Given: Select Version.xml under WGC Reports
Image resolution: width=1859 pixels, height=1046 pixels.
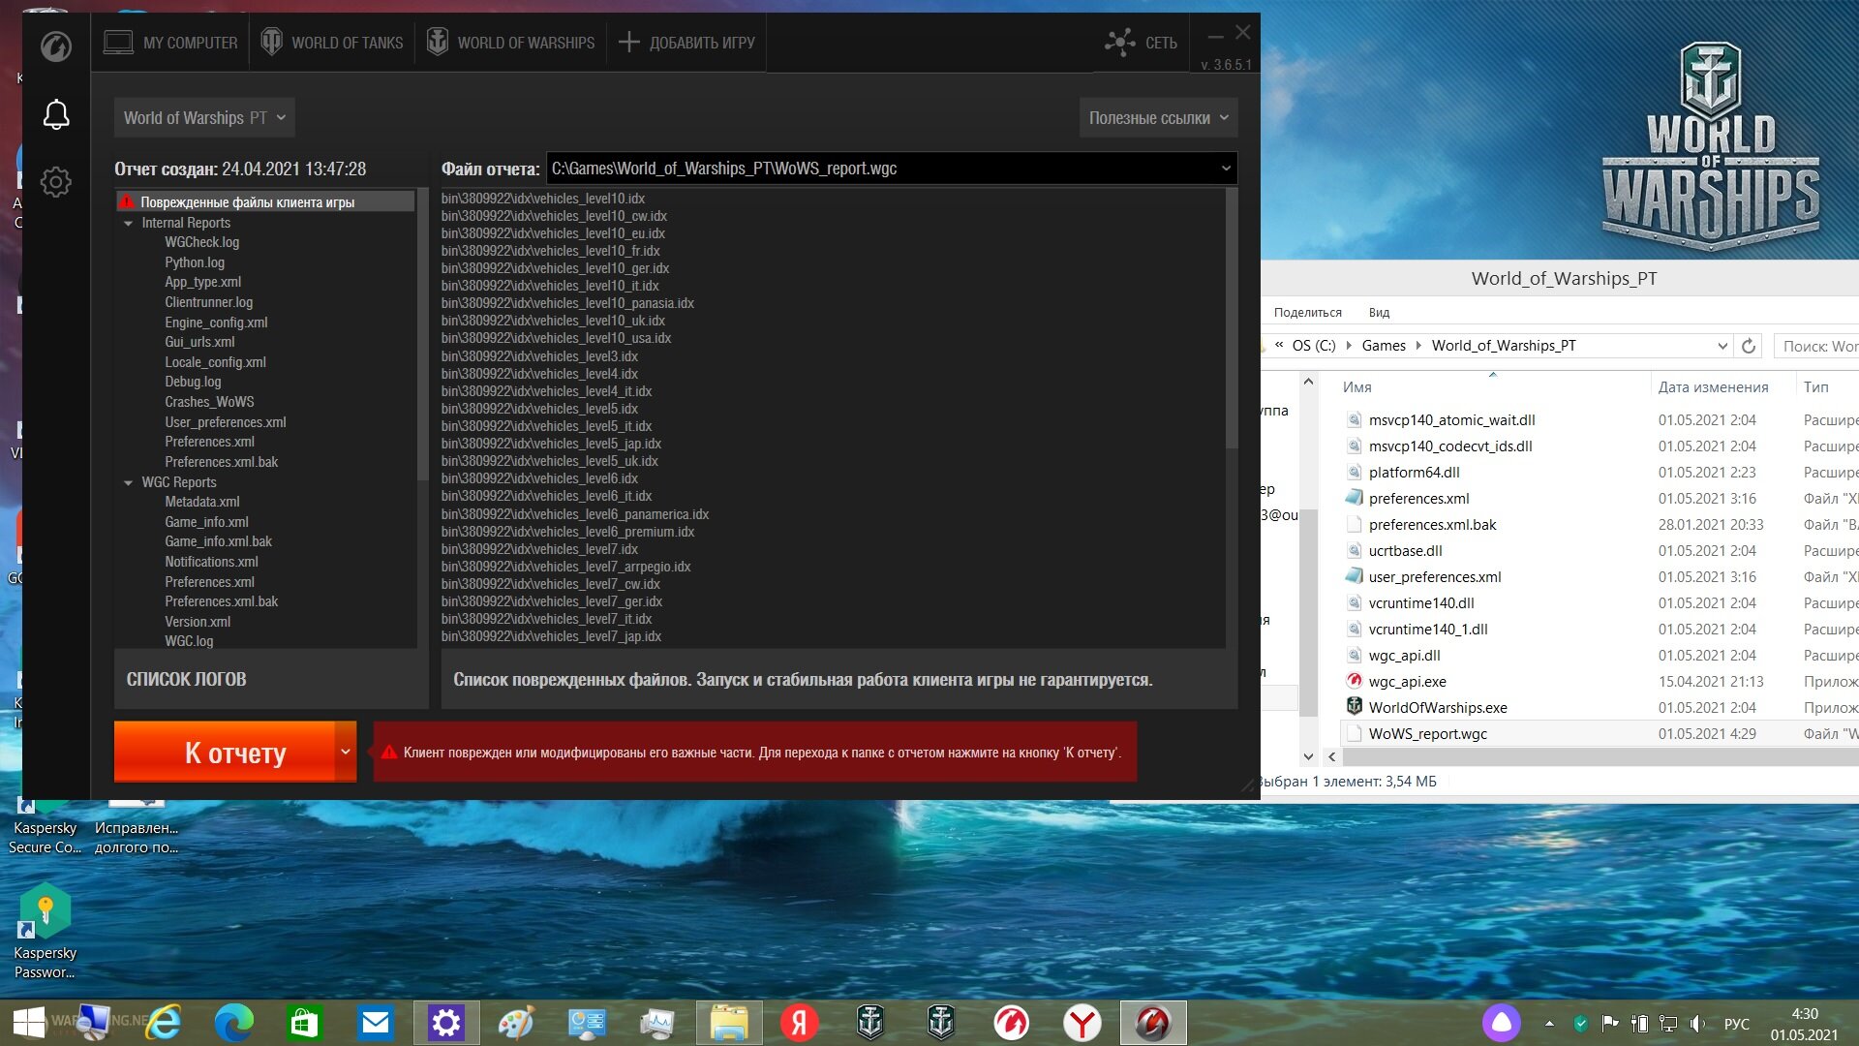Looking at the screenshot, I should [x=198, y=622].
